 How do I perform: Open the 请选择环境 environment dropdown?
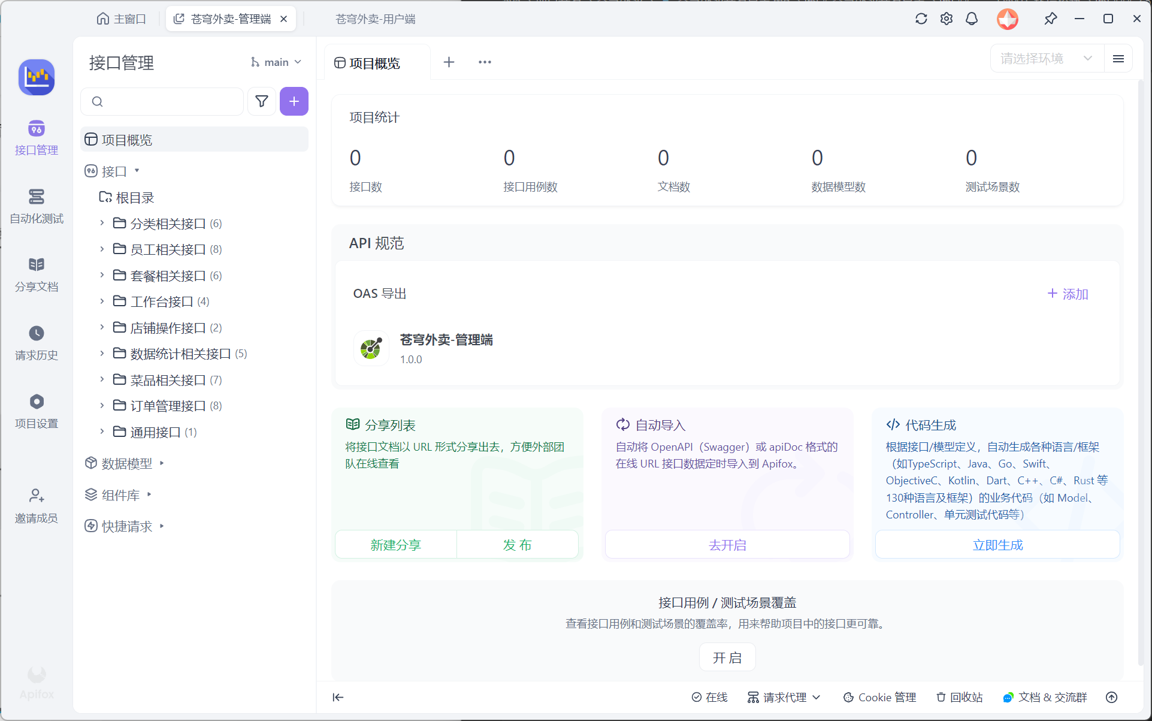tap(1046, 59)
